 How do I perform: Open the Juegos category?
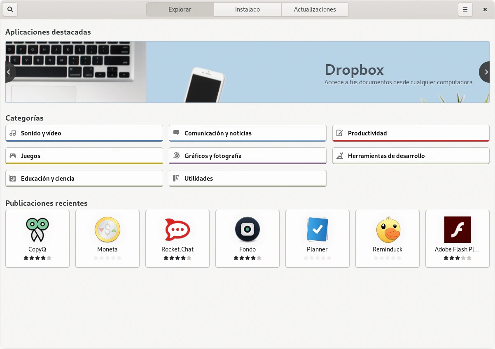click(84, 156)
